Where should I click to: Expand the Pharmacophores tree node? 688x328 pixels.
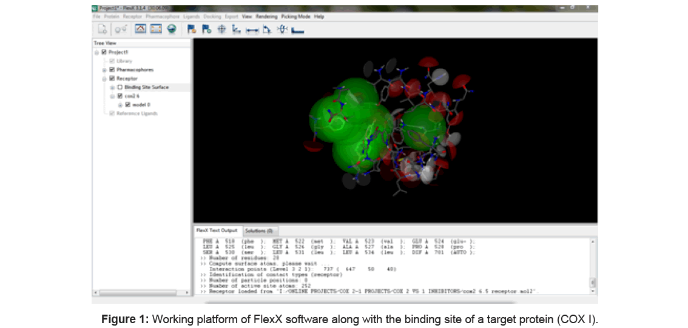pyautogui.click(x=104, y=70)
